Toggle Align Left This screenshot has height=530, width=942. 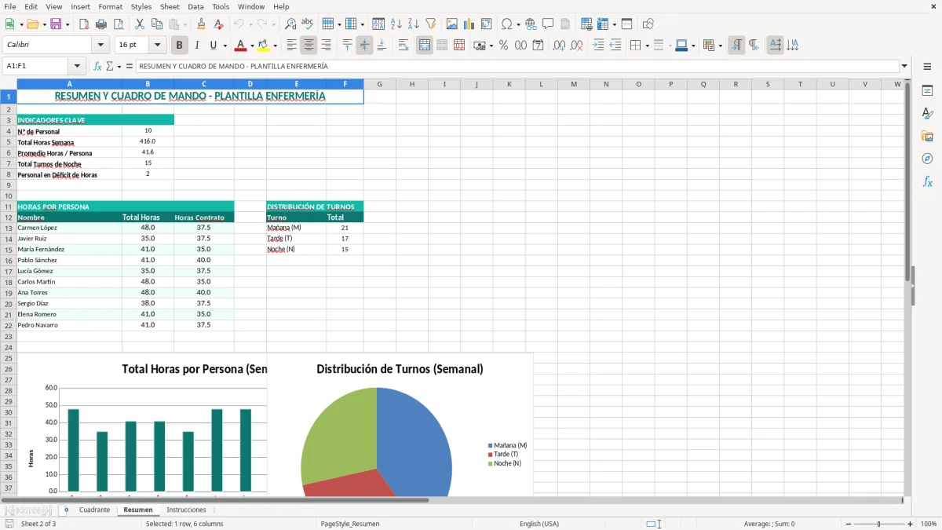click(x=292, y=46)
